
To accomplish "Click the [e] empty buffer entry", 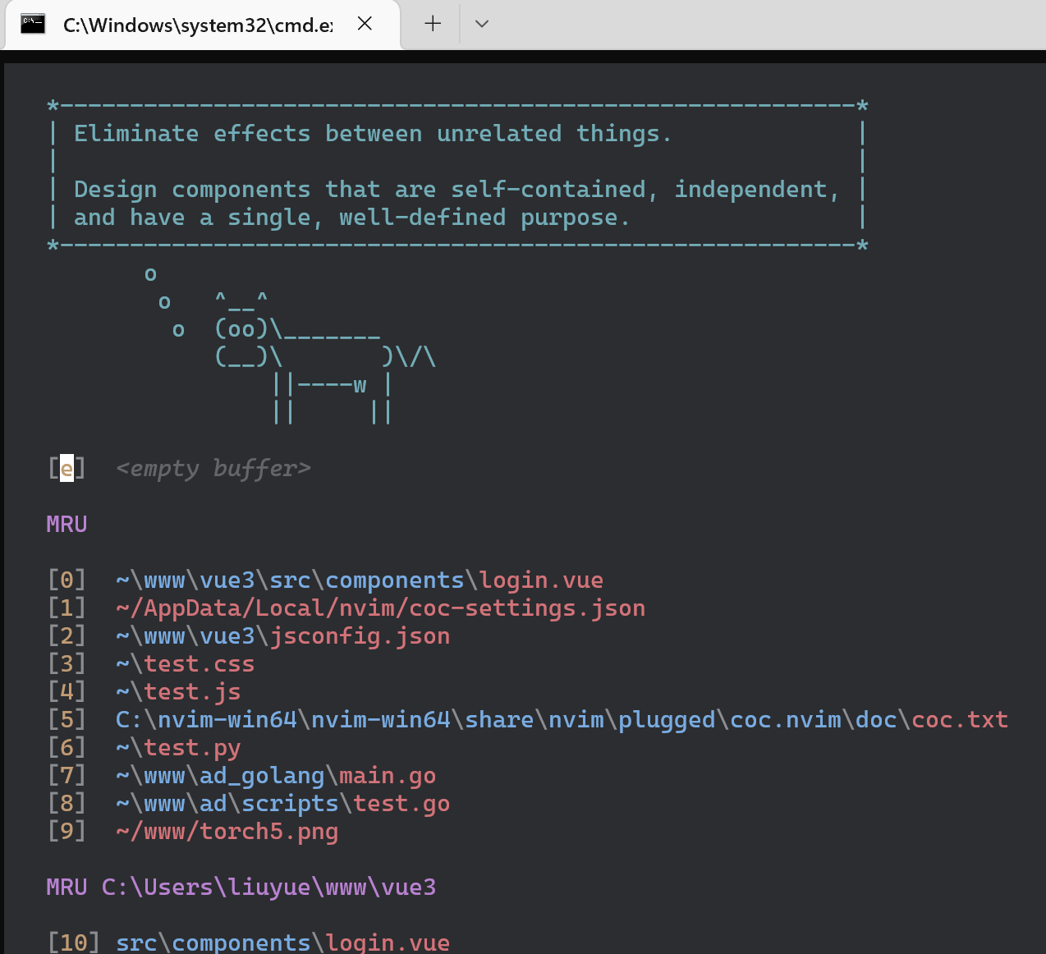I will point(213,469).
